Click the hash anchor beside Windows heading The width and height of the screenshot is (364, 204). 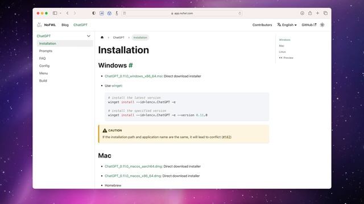[x=131, y=65]
